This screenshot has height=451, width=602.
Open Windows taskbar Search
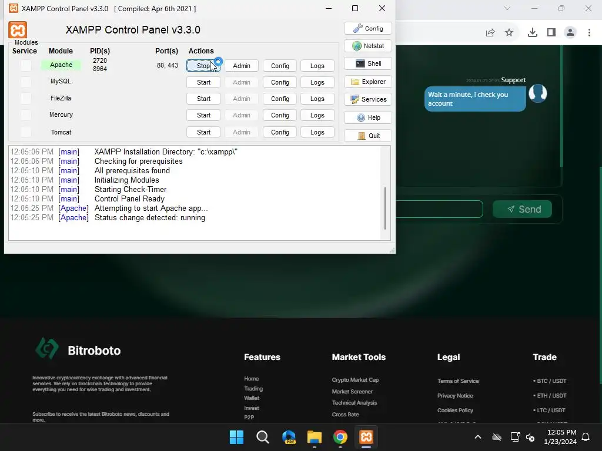pyautogui.click(x=263, y=437)
